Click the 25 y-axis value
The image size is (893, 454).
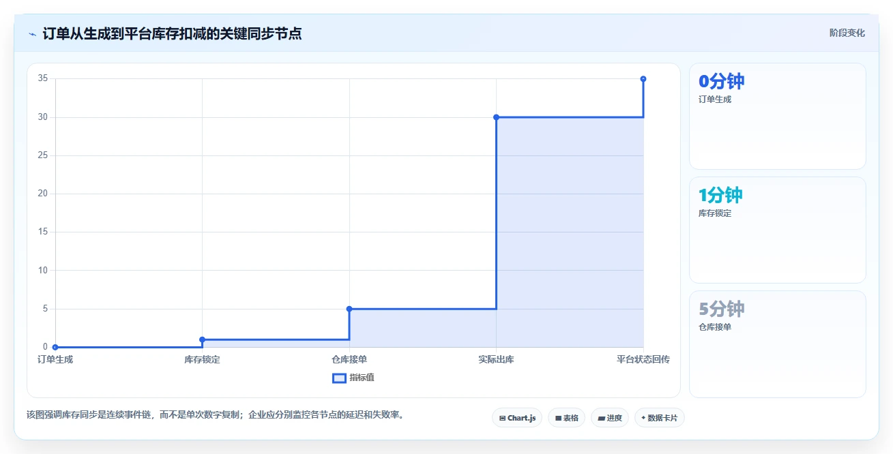[43, 155]
